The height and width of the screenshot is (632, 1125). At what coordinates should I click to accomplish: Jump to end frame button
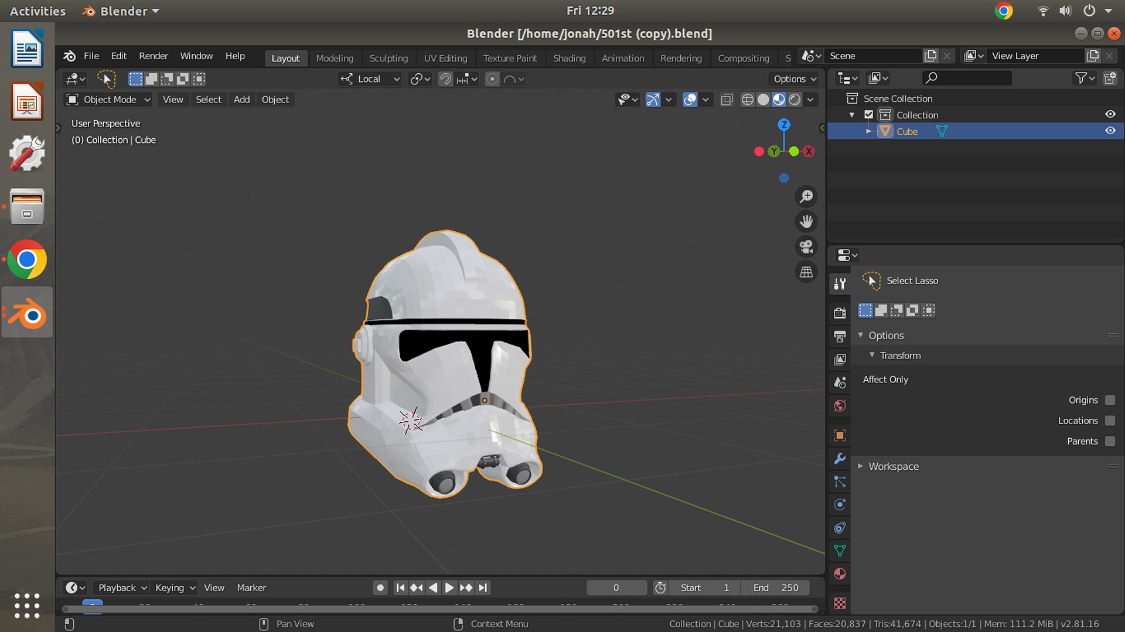coord(482,587)
